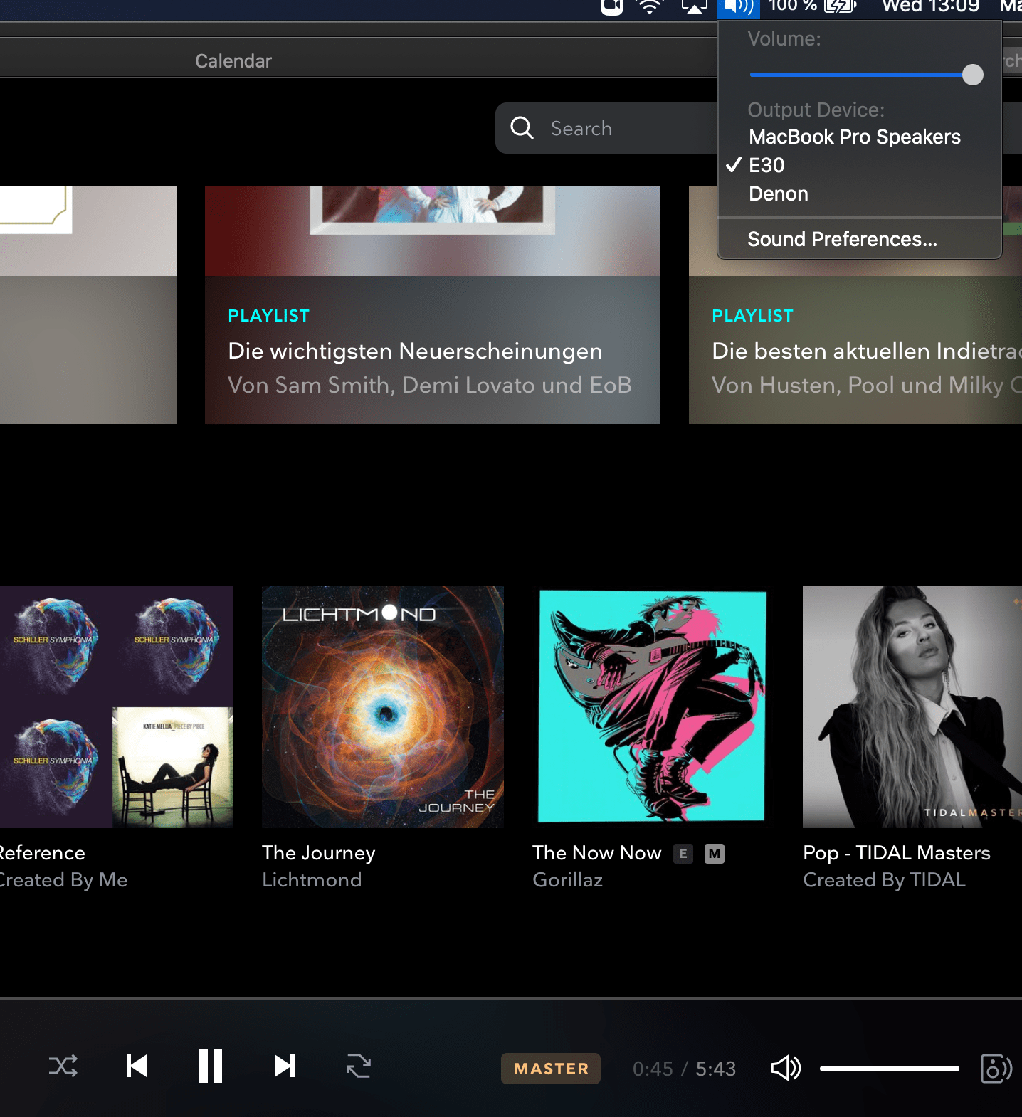This screenshot has width=1022, height=1117.
Task: Click the menu bar volume icon
Action: click(739, 6)
